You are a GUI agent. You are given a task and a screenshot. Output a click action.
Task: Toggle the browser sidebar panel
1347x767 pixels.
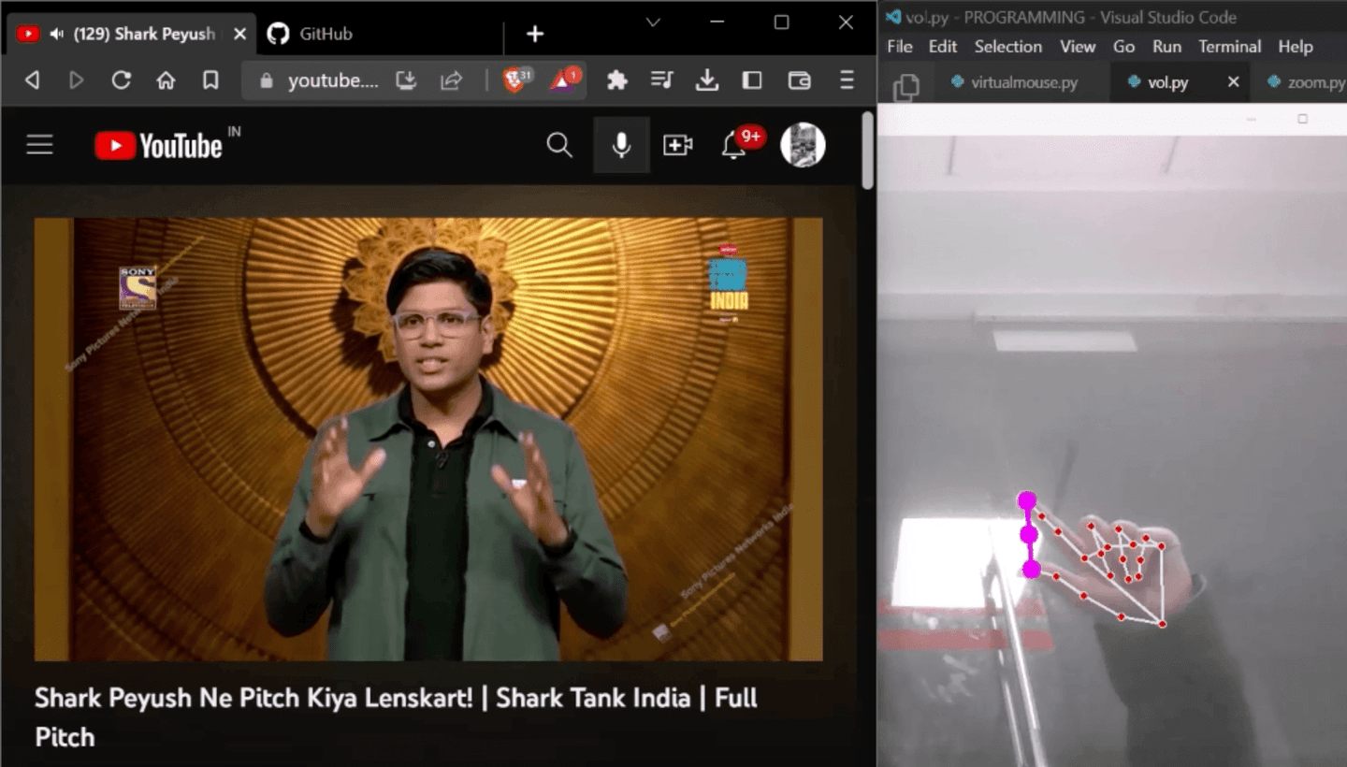point(752,80)
